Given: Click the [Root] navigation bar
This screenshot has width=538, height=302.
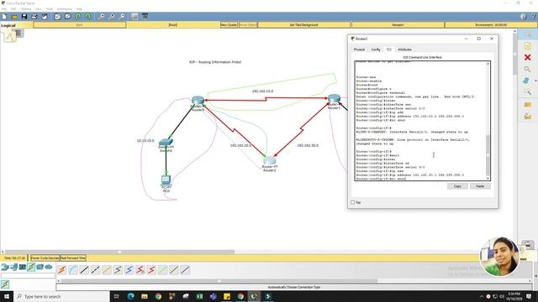Looking at the screenshot, I should (x=173, y=25).
